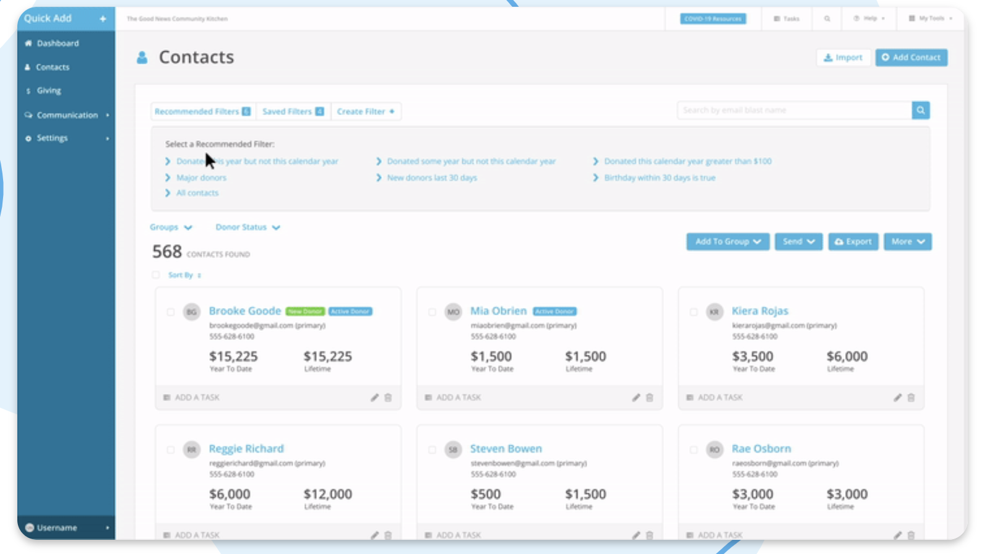This screenshot has height=554, width=995.
Task: Open the Send dropdown button
Action: click(x=798, y=242)
